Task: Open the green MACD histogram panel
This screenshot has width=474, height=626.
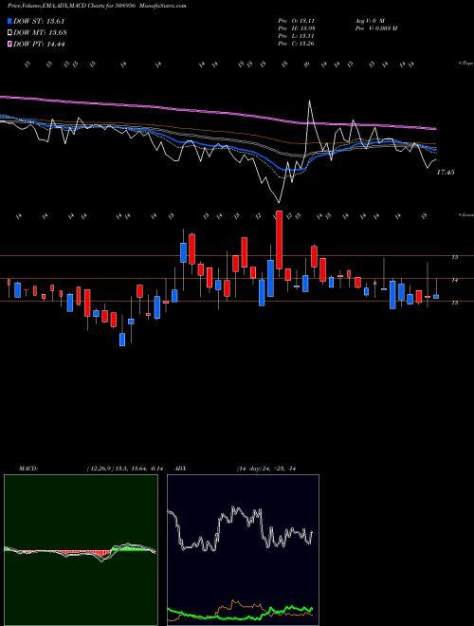Action: [81, 550]
